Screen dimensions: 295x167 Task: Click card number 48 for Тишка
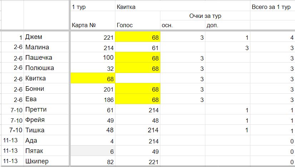coord(93,130)
